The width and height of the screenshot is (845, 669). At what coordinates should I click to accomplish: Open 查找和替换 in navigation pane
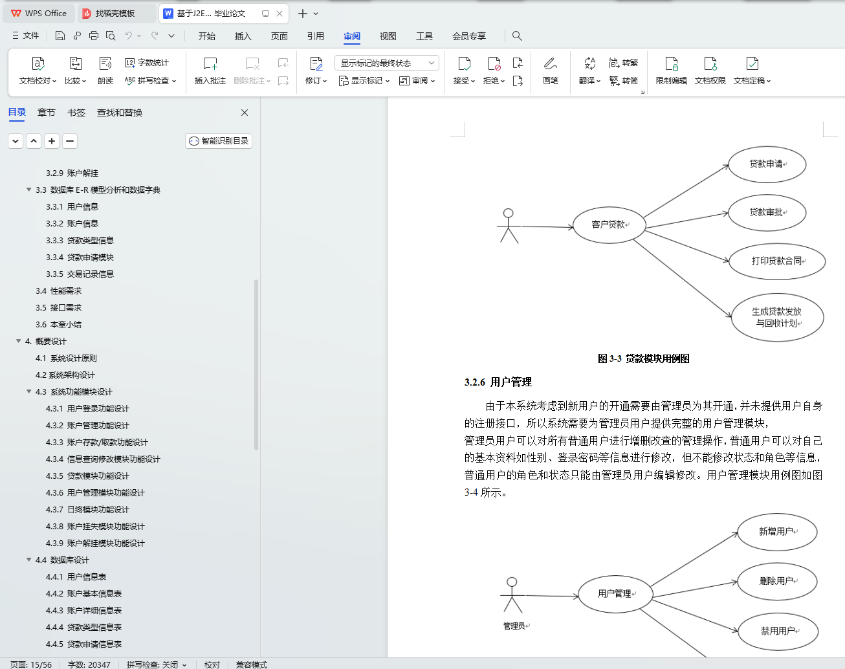pos(120,113)
